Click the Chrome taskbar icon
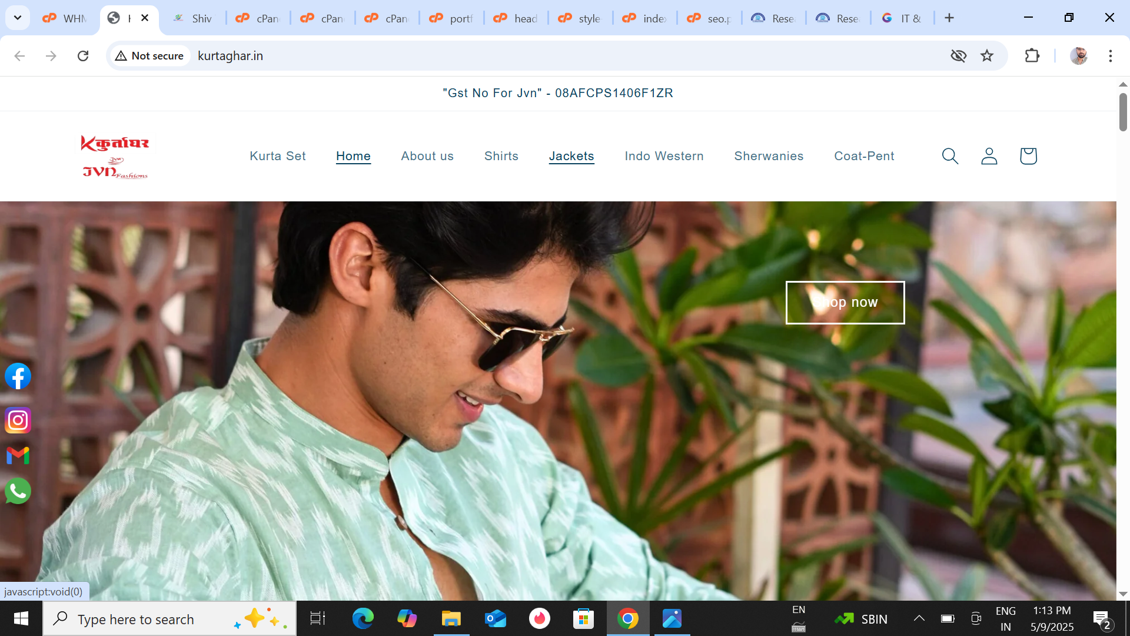Screen dimensions: 1130x636 628,618
